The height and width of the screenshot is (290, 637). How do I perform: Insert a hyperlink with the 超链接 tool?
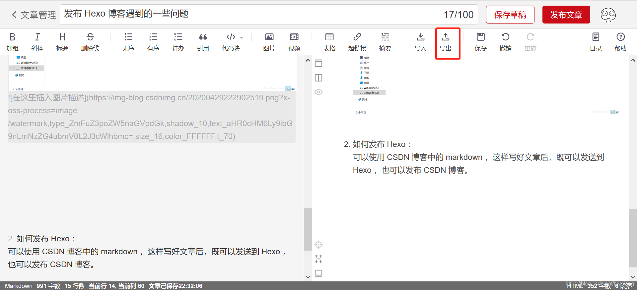(x=357, y=42)
